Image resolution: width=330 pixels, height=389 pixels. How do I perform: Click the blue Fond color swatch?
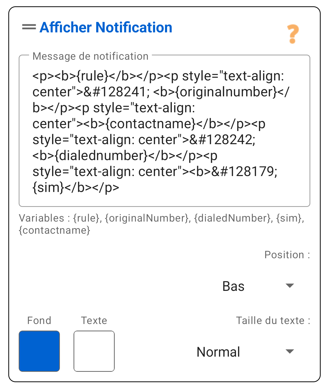point(39,351)
